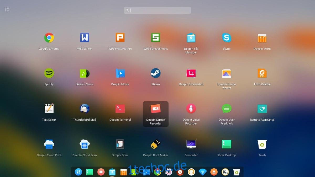Start the highlighted Deepin Screen Recorder
The height and width of the screenshot is (177, 315).
(x=155, y=108)
